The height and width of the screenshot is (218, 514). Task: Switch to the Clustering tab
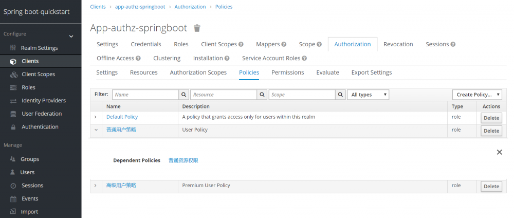167,58
